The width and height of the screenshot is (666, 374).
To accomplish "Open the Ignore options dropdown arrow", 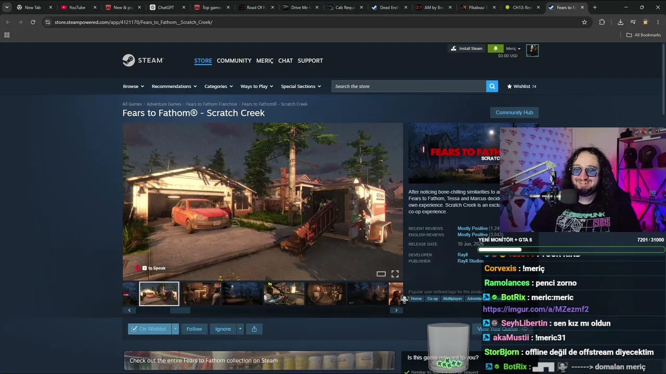I will coord(240,329).
